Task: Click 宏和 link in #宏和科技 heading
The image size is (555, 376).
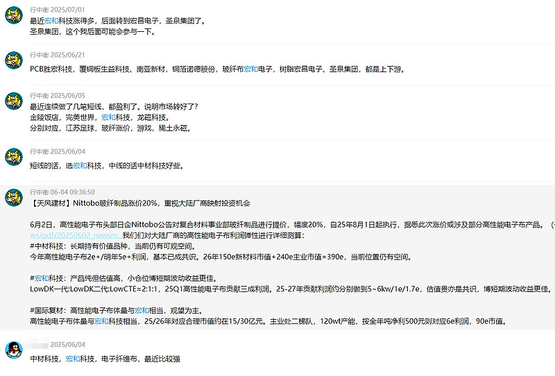Action: coord(42,278)
